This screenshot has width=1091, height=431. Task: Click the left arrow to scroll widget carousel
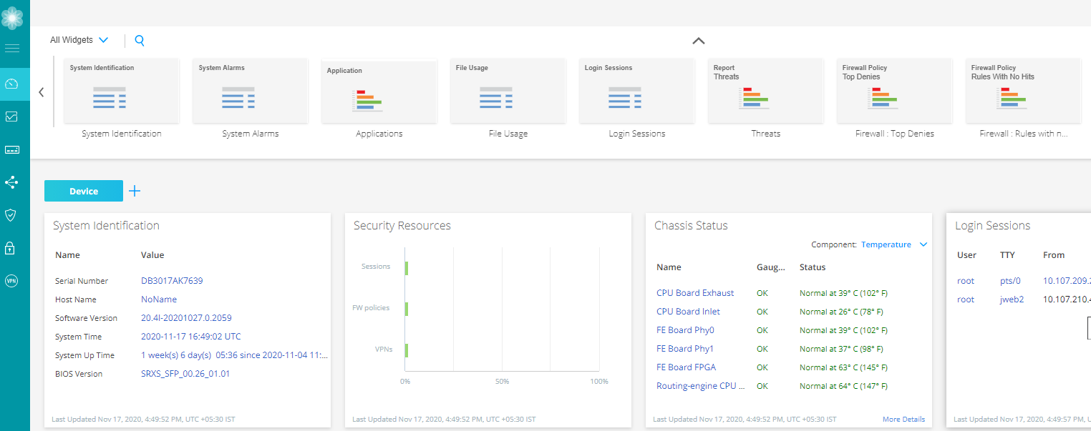click(x=41, y=92)
